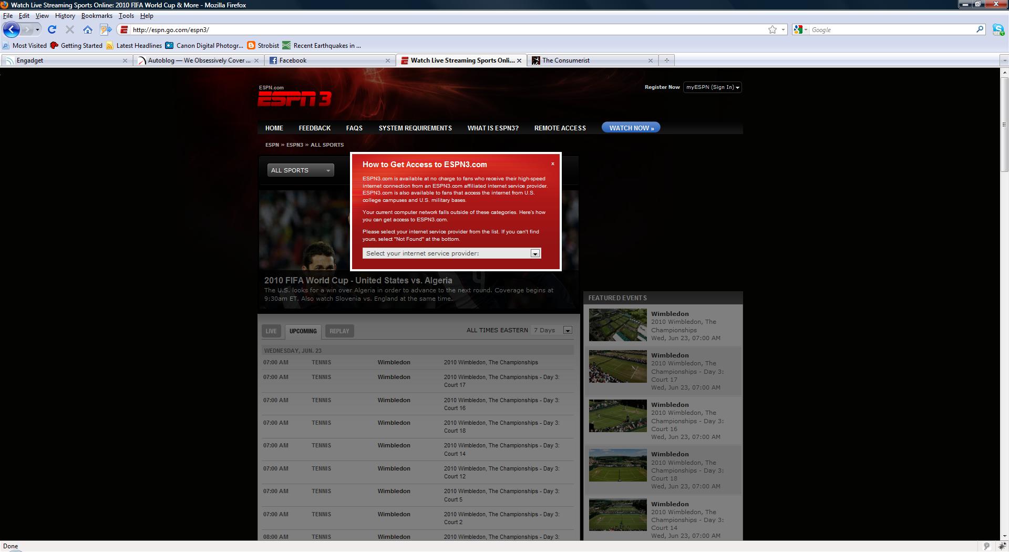
Task: Expand the ALL SPORTS dropdown
Action: [301, 170]
